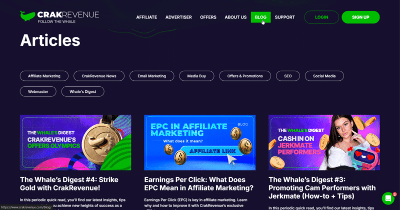Open the Offers navigation link
400x210 pixels.
tap(208, 17)
